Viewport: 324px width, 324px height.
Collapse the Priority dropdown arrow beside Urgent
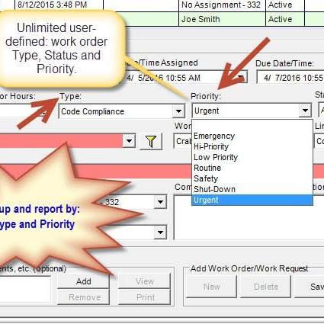305,111
